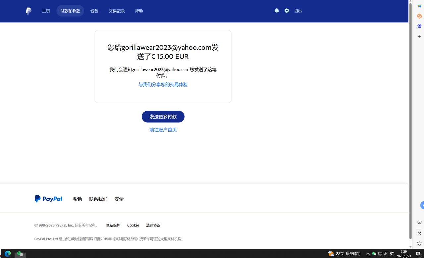Screen dimensions: 424x258
Task: Go to 主页 tab
Action: tap(46, 11)
